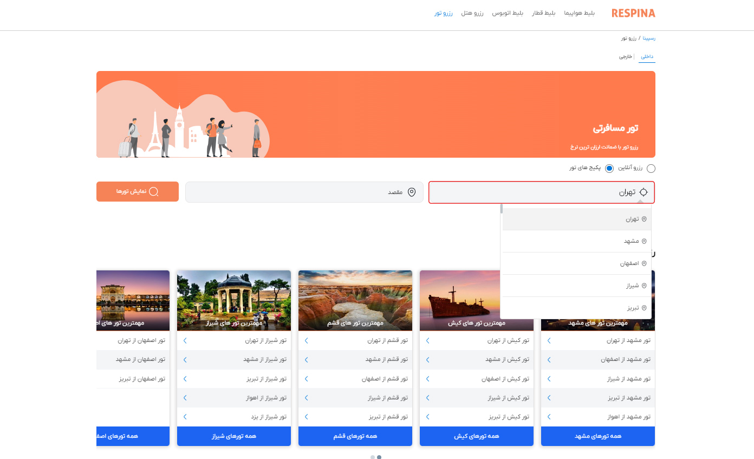Click the map pin icon inside the مقصد field
754x459 pixels.
[412, 192]
